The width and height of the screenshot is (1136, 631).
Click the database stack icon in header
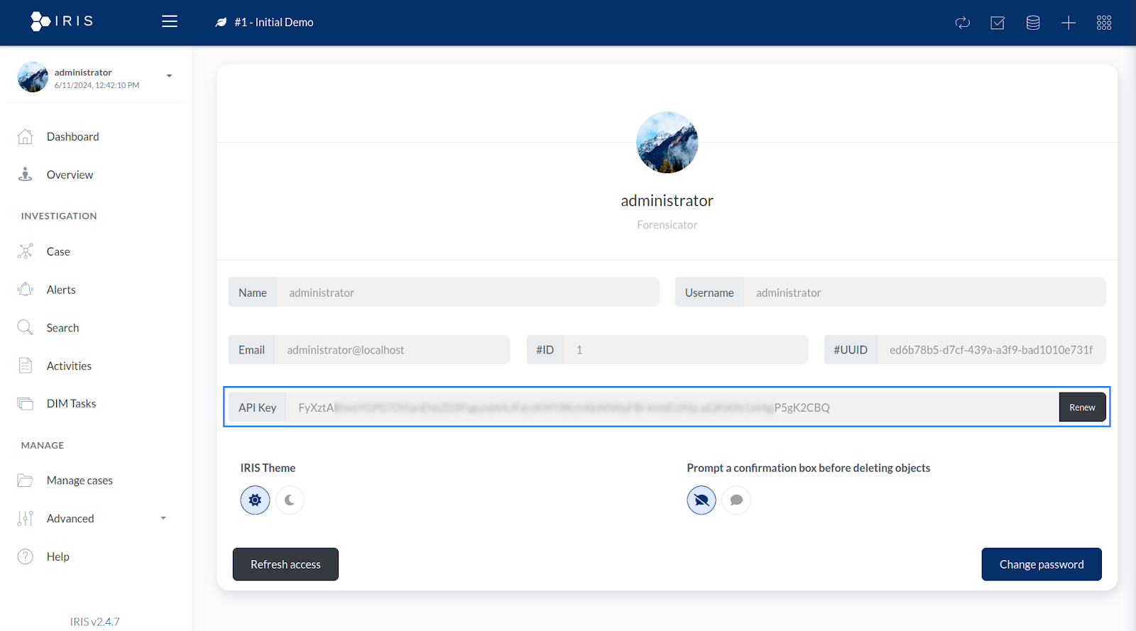tap(1033, 23)
